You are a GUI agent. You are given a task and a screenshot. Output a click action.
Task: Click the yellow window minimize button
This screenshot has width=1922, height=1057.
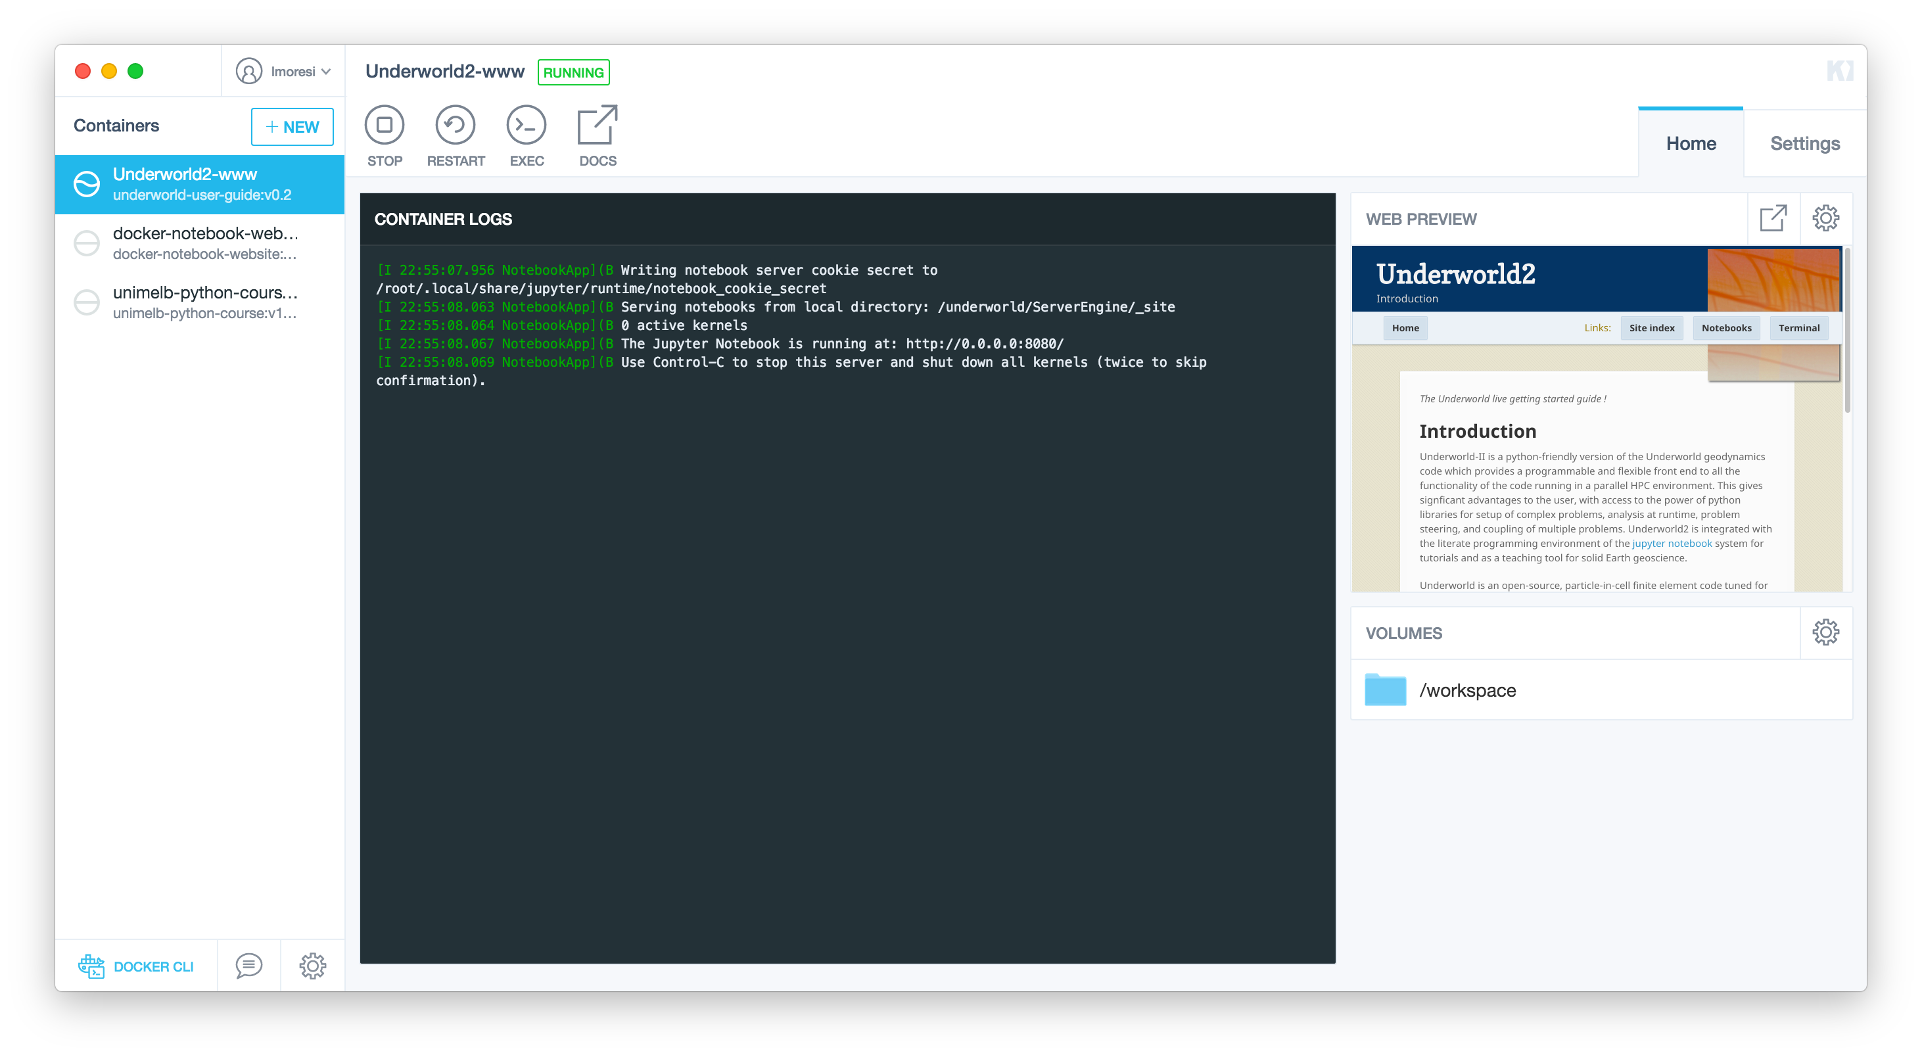coord(109,71)
